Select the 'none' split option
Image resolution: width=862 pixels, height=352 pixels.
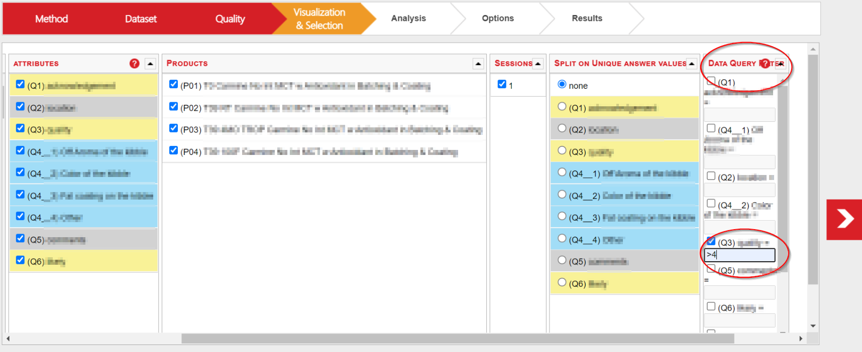click(562, 84)
